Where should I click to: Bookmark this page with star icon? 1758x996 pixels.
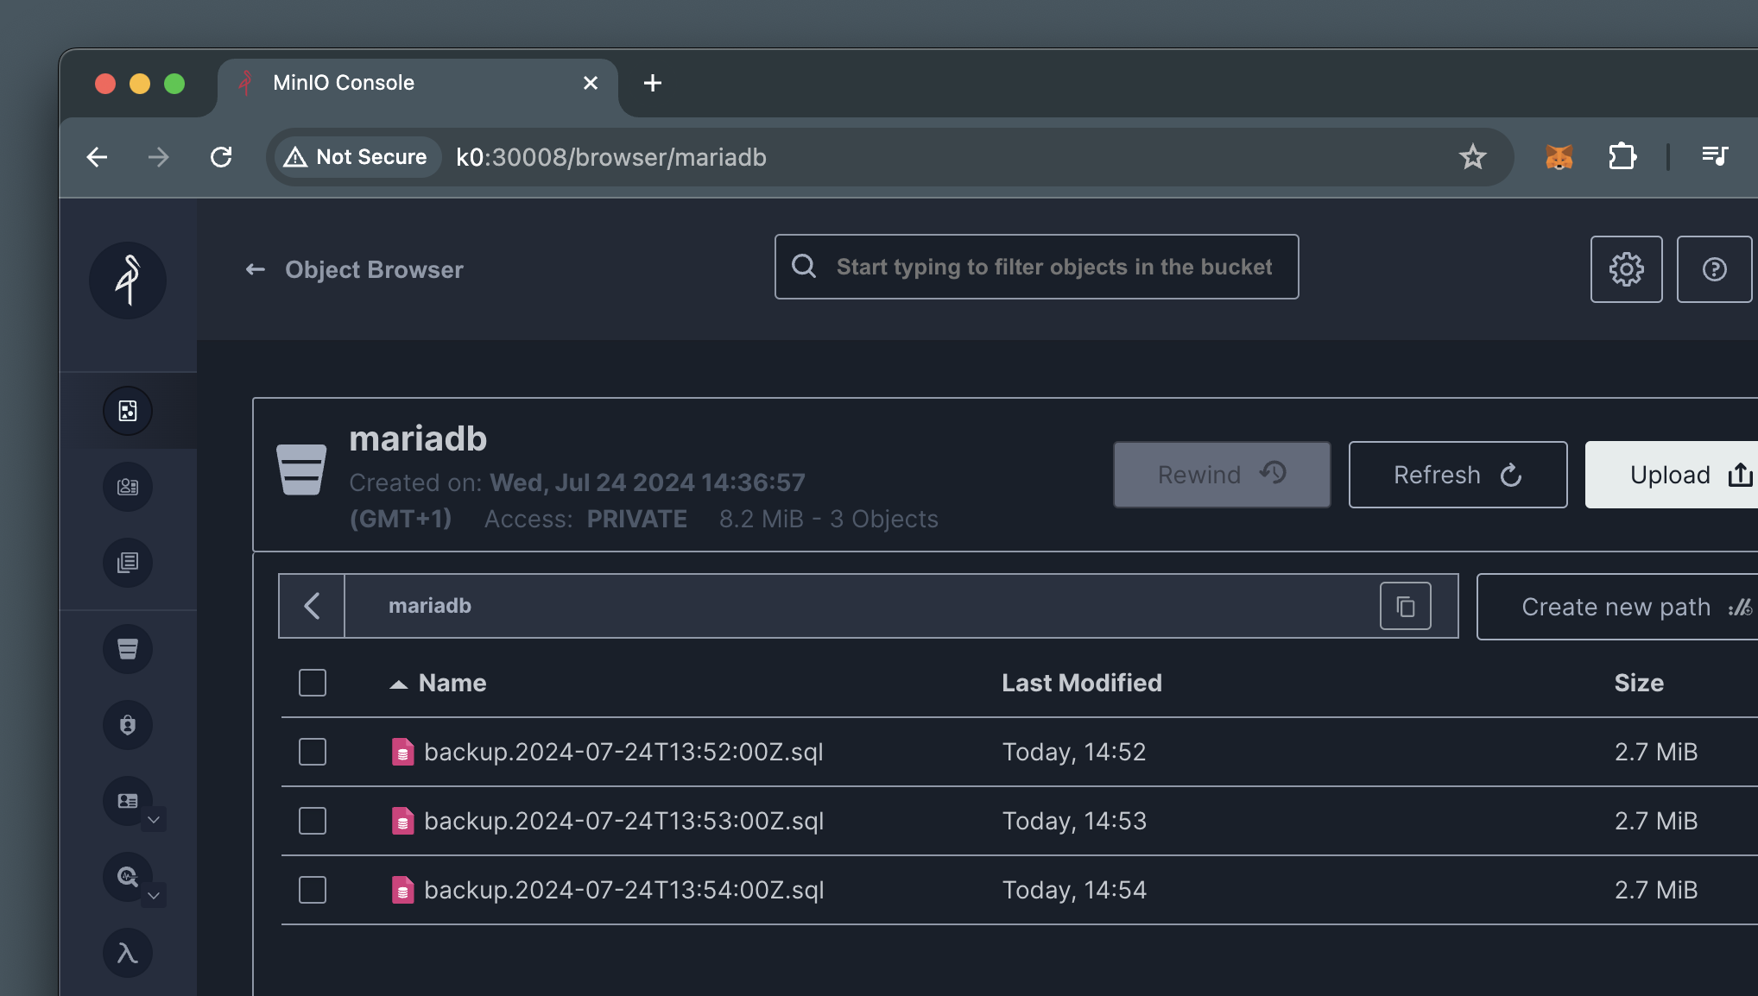[1472, 157]
